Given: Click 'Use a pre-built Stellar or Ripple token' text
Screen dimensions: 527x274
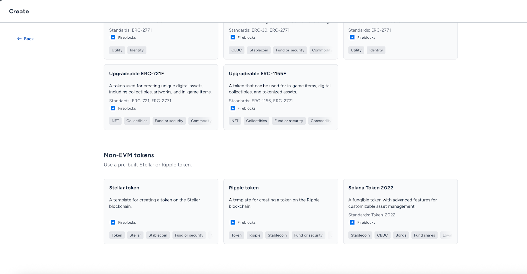Looking at the screenshot, I should (x=148, y=165).
